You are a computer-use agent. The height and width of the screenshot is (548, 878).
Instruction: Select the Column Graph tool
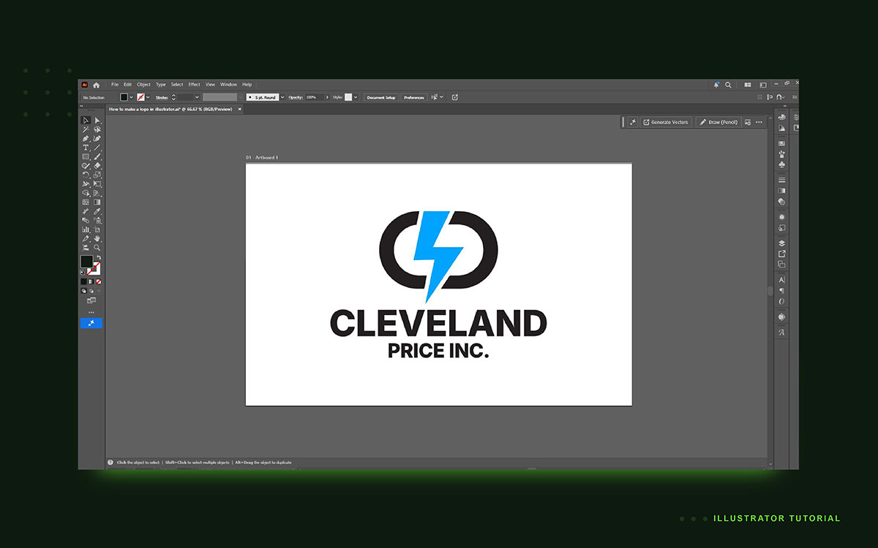tap(86, 229)
